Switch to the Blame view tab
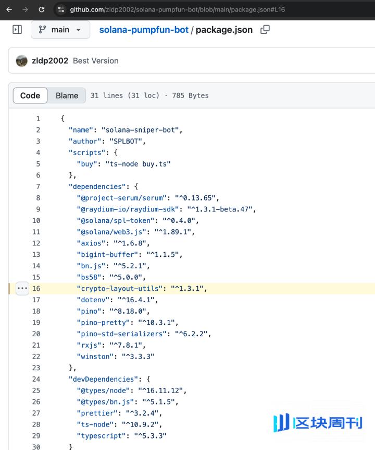Screen dimensions: 375x450 coord(67,96)
